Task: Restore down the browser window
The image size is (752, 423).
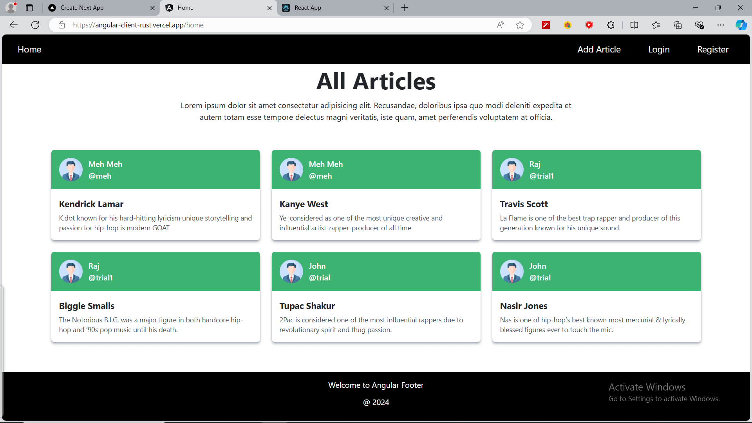Action: 718,8
